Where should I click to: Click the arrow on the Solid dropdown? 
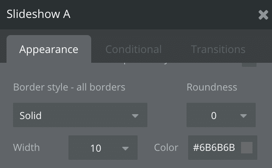click(135, 116)
